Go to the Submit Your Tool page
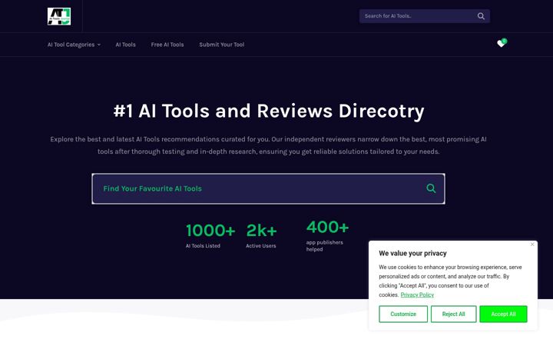This screenshot has height=346, width=553. (221, 45)
